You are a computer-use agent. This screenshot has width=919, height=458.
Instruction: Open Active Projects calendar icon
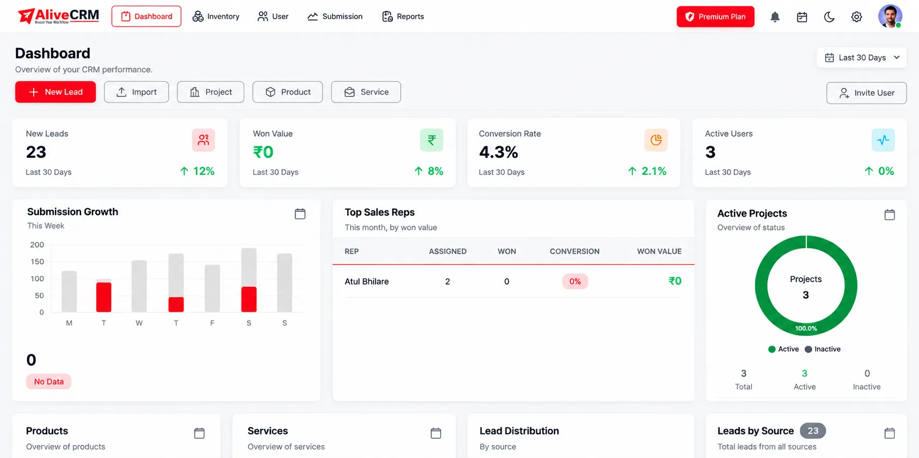890,214
